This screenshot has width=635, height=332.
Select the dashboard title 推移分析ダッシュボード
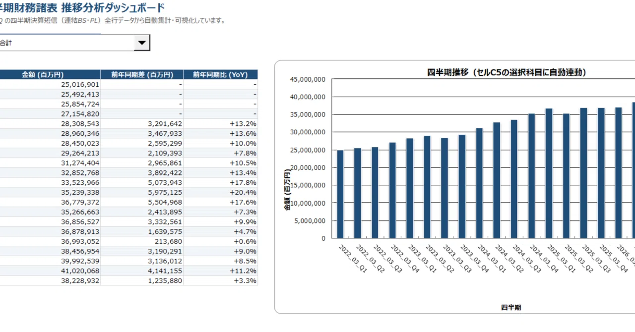point(113,7)
